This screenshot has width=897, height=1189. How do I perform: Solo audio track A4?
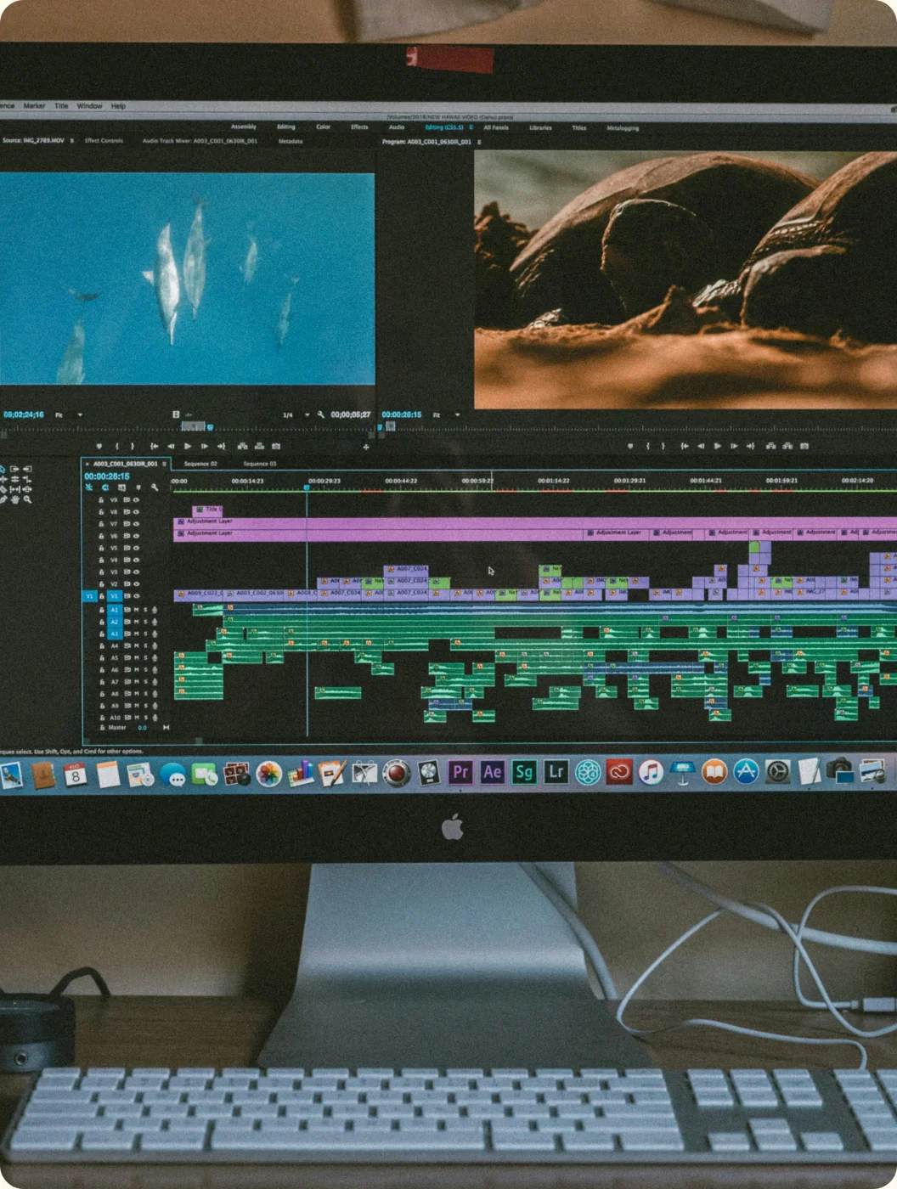[145, 645]
